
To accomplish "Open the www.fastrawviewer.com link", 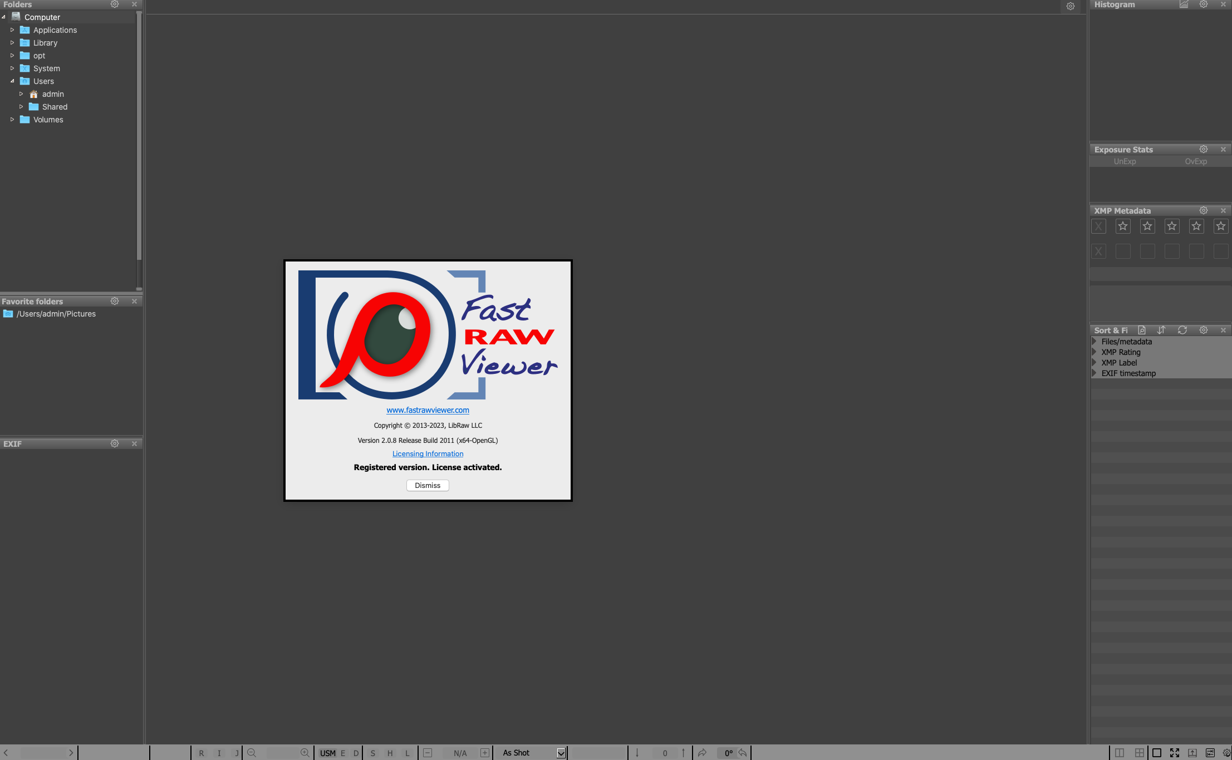I will (428, 410).
